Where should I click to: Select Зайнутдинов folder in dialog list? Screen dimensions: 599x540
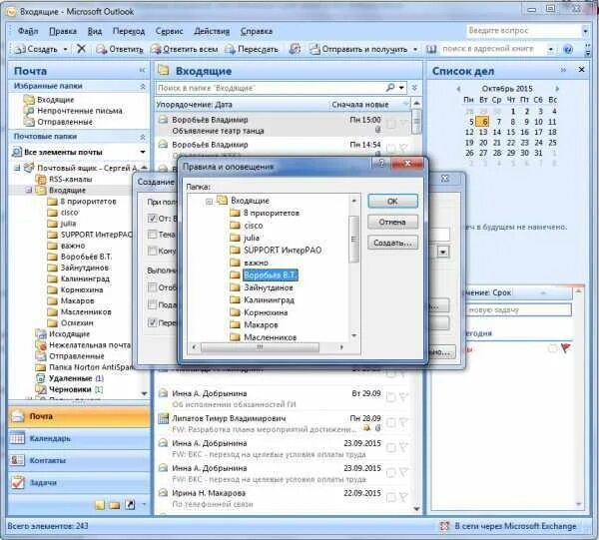(269, 287)
